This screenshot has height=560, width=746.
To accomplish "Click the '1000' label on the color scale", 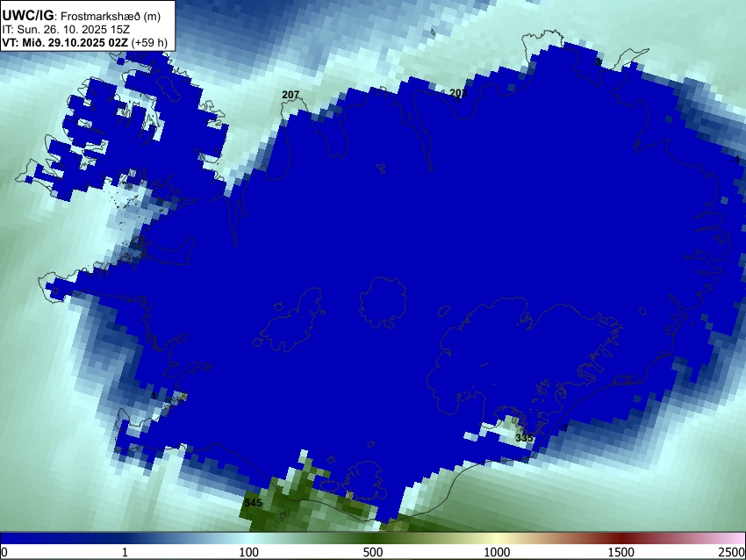I will click(497, 552).
